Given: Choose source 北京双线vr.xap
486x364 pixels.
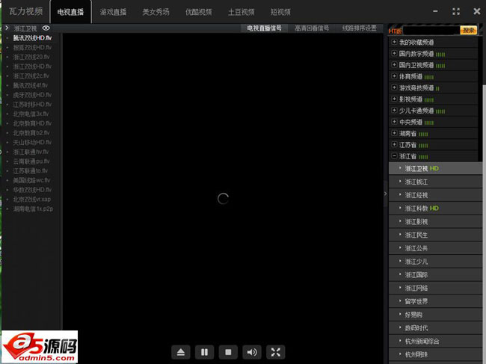Looking at the screenshot, I should point(32,200).
